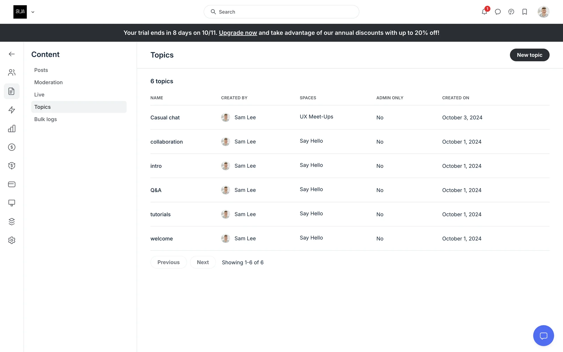Click the Upgrade now link

click(238, 33)
